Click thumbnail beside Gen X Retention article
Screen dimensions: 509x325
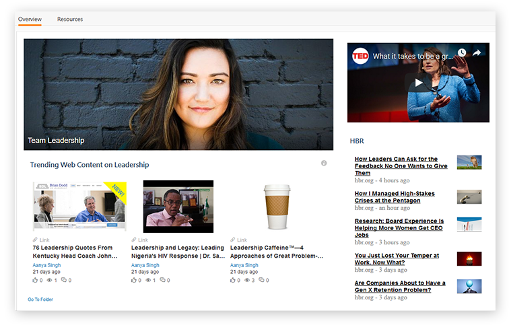click(x=469, y=287)
